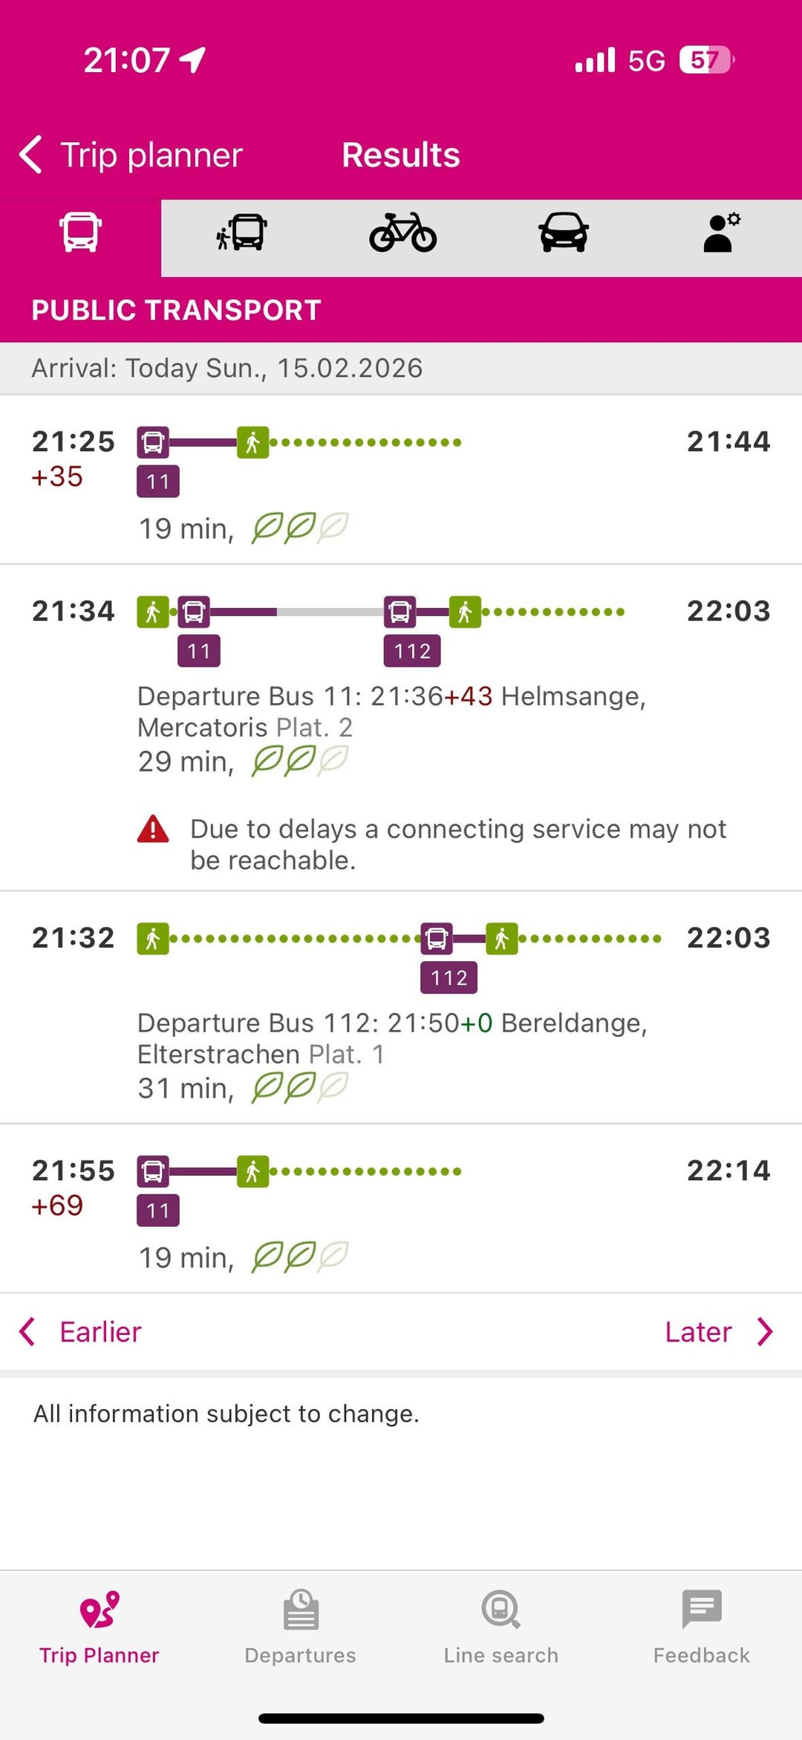The width and height of the screenshot is (802, 1740).
Task: Switch to car route tab
Action: pos(564,233)
